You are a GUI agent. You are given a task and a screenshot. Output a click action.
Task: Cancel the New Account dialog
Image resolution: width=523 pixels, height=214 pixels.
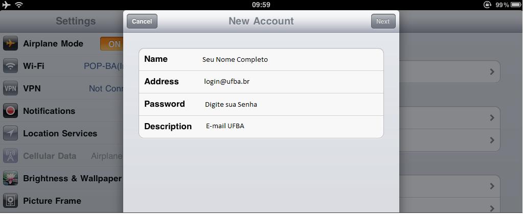coord(142,21)
